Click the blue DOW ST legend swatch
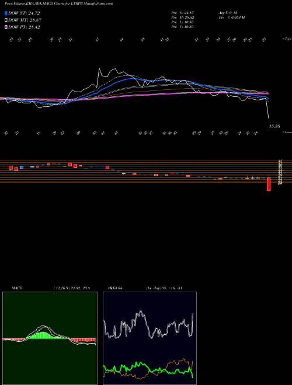The width and height of the screenshot is (292, 385). pos(6,13)
